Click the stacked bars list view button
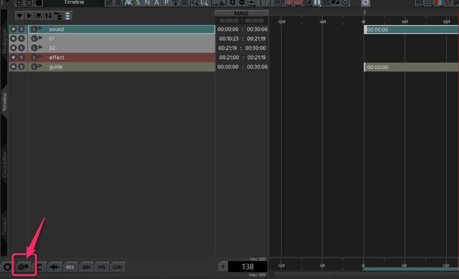This screenshot has height=279, width=459. 67,16
